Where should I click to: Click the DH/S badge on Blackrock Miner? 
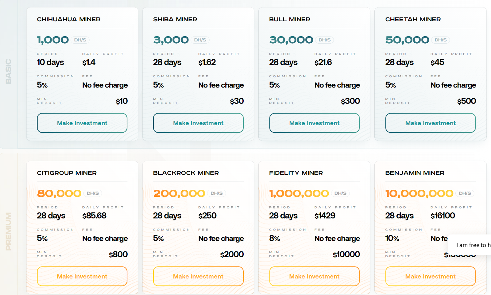[x=217, y=193]
